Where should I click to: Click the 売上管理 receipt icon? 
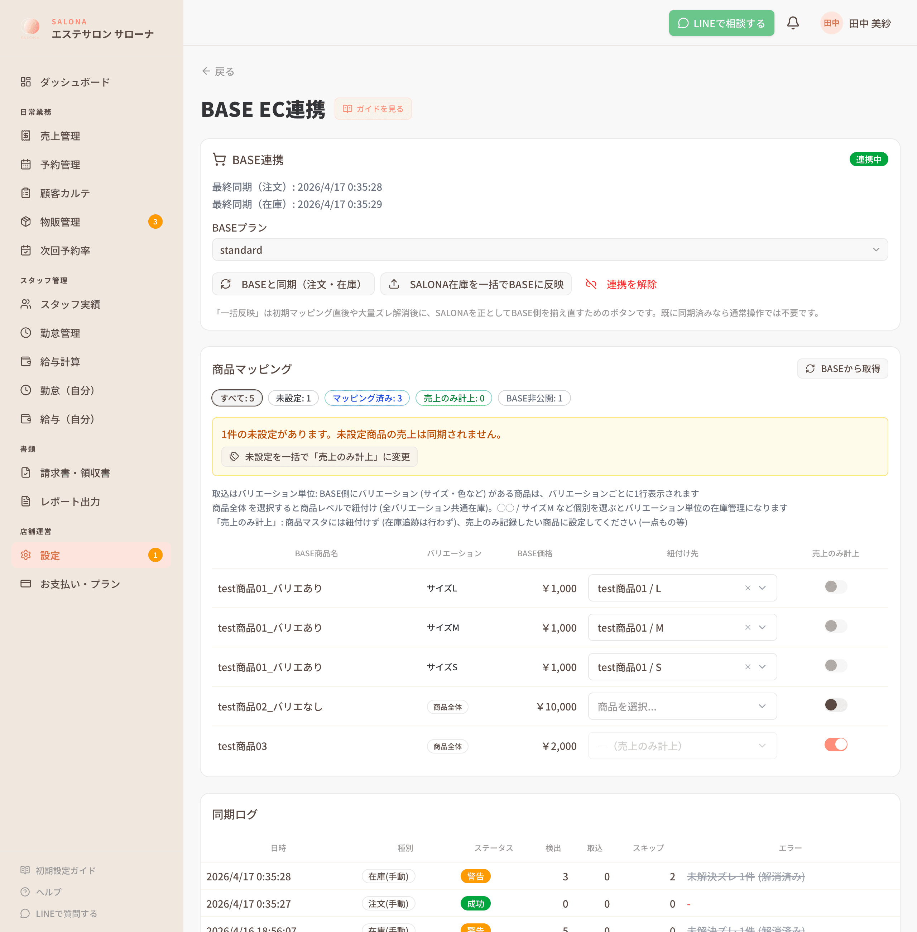[x=26, y=136]
